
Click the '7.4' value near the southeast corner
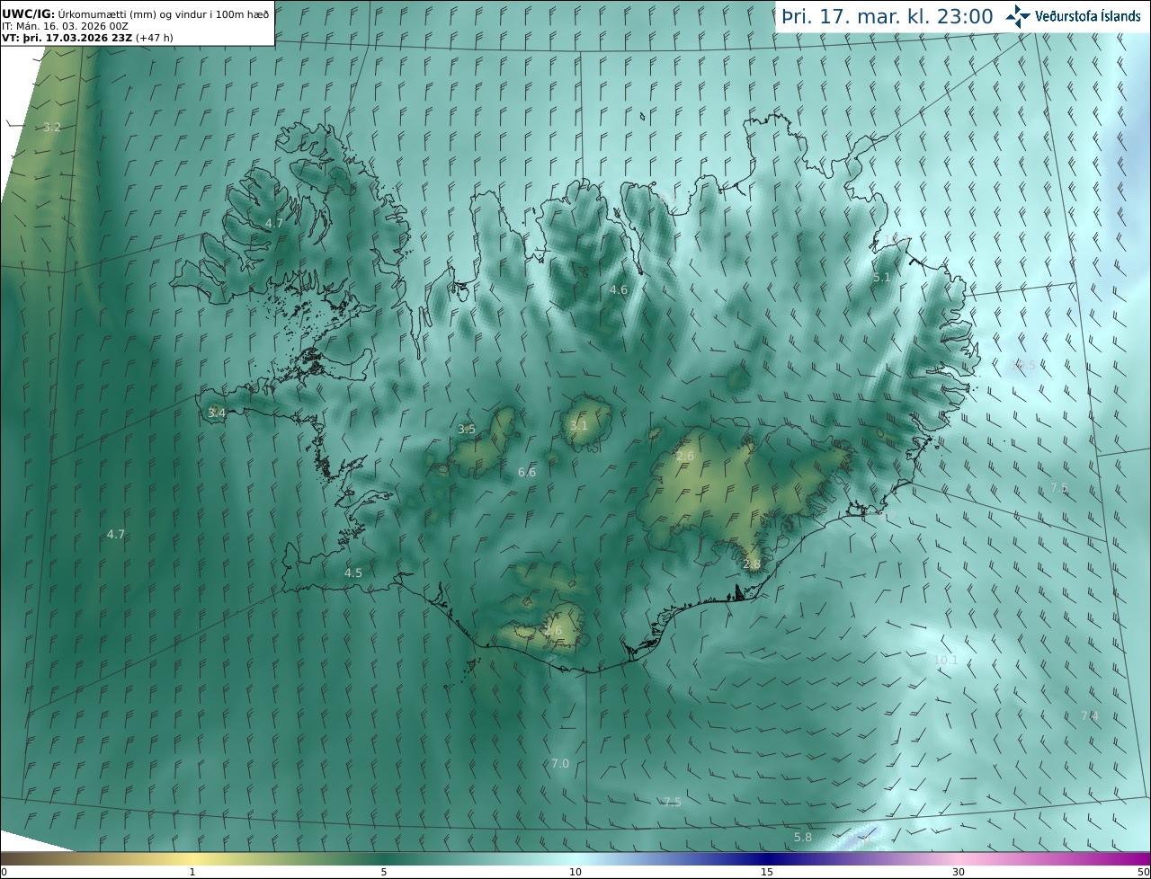point(1089,715)
